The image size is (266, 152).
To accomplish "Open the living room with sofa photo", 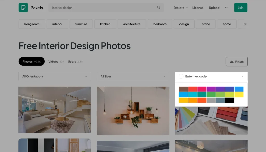I will (x=55, y=110).
